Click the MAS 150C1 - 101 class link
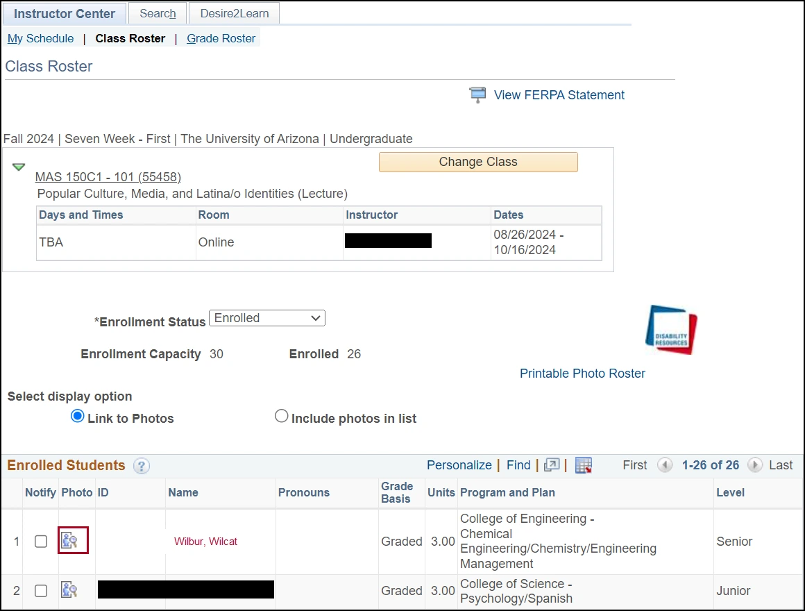The image size is (805, 611). [108, 177]
